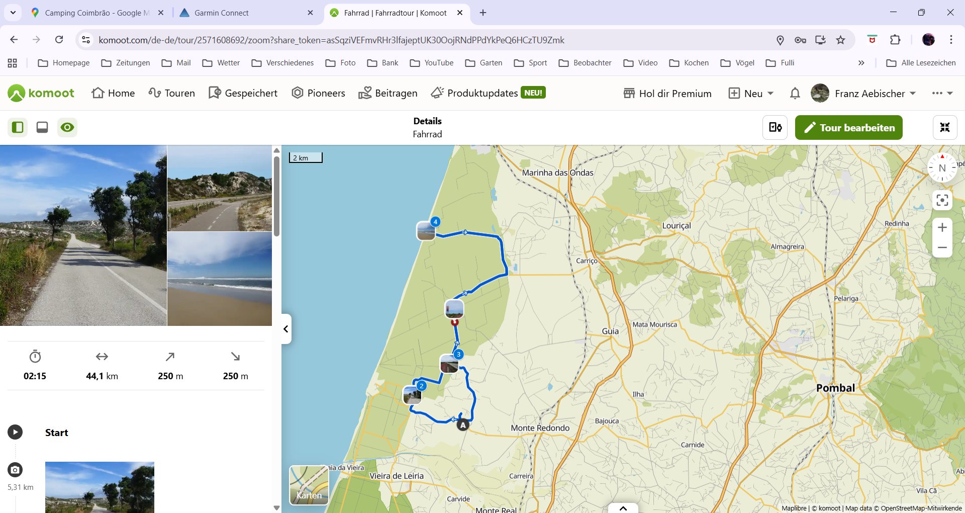Center map on tour with focus icon
Viewport: 965px width, 513px height.
click(942, 200)
